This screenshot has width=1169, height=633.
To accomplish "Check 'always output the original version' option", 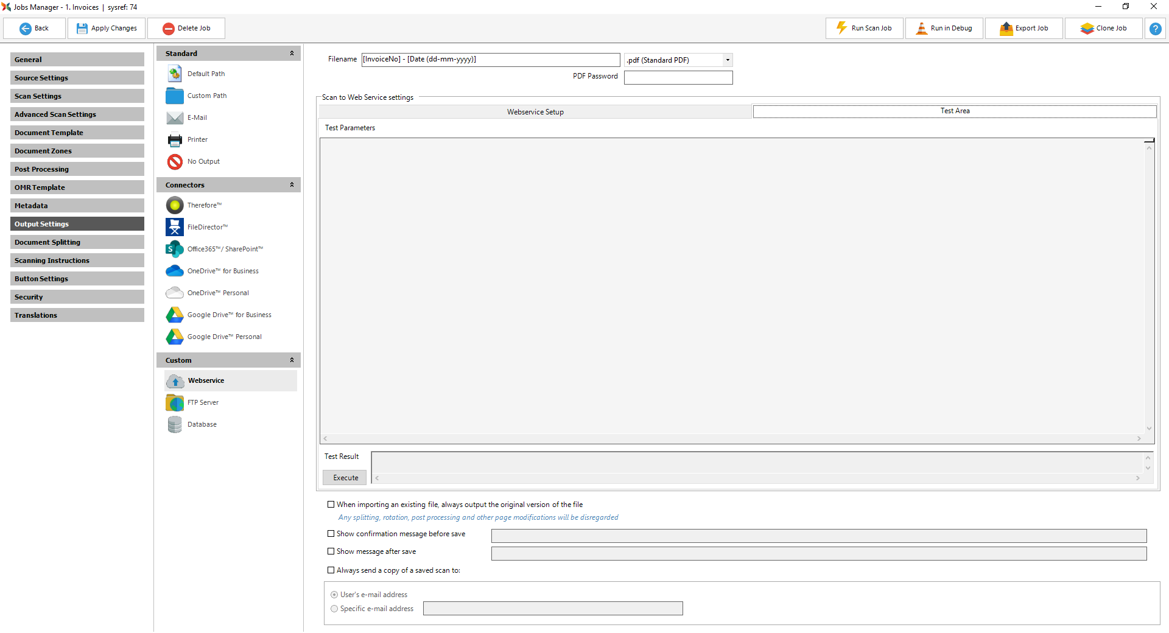I will [x=331, y=505].
